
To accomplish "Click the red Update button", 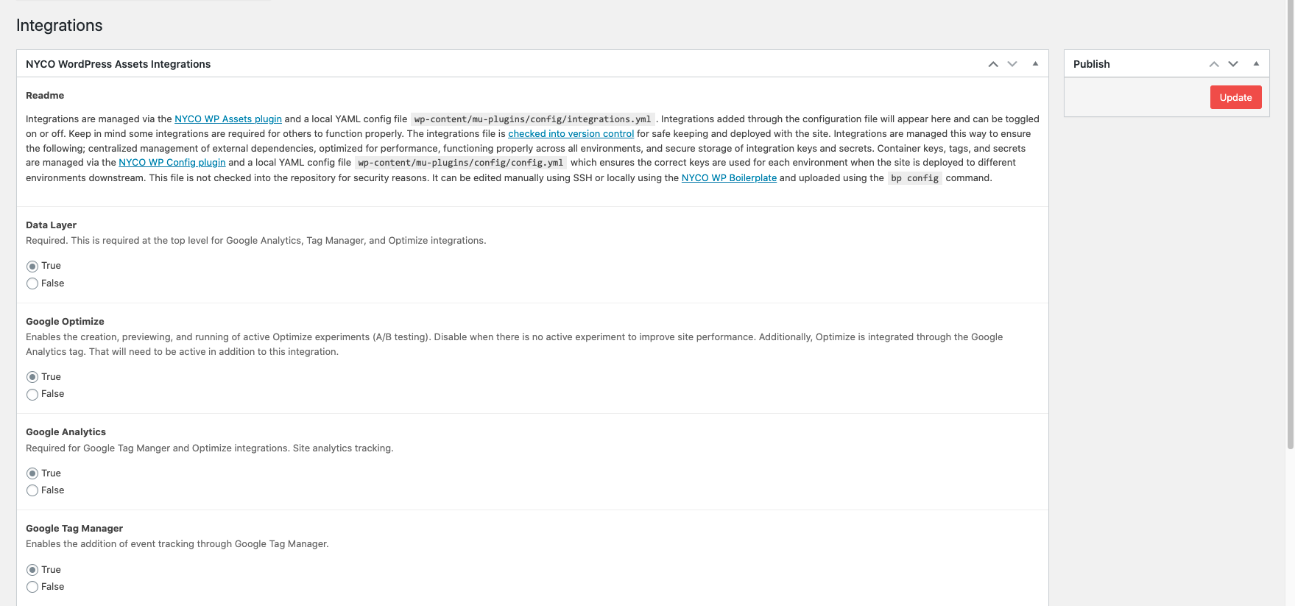I will point(1235,97).
